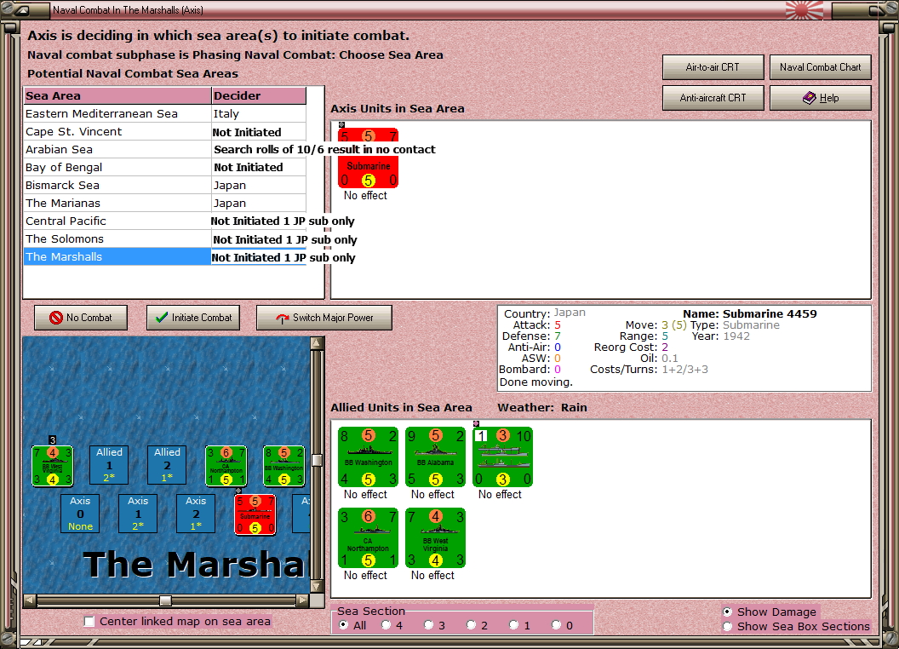This screenshot has height=649, width=899.
Task: Click the map vertical scrollbar thumb
Action: coord(317,460)
